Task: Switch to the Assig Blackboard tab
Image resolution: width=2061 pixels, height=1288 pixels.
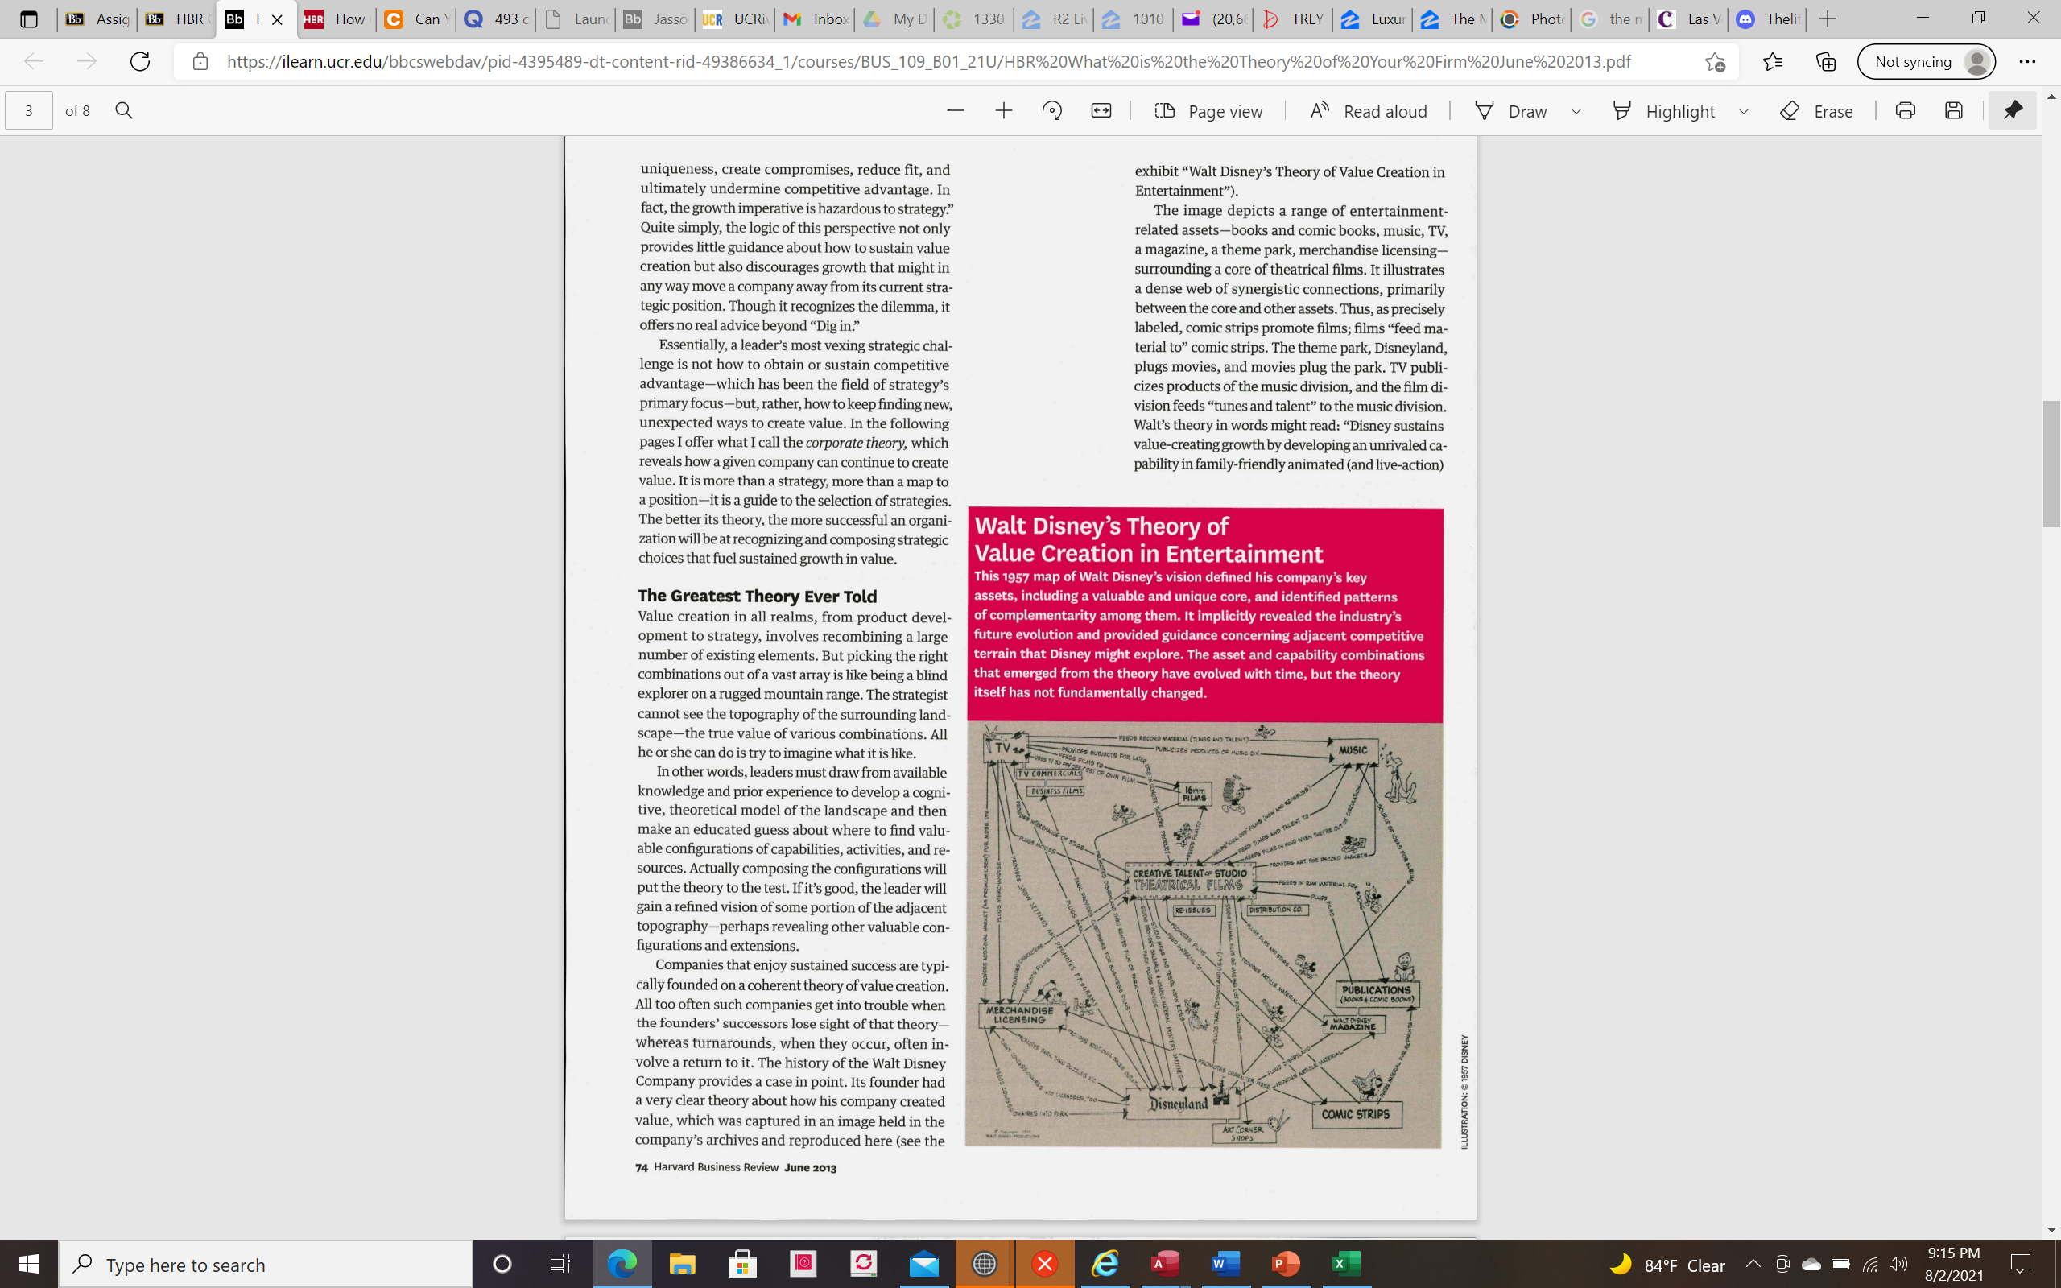Action: [97, 19]
